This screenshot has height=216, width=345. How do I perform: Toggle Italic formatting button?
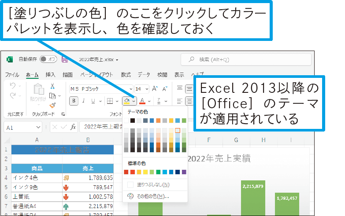coord(84,101)
